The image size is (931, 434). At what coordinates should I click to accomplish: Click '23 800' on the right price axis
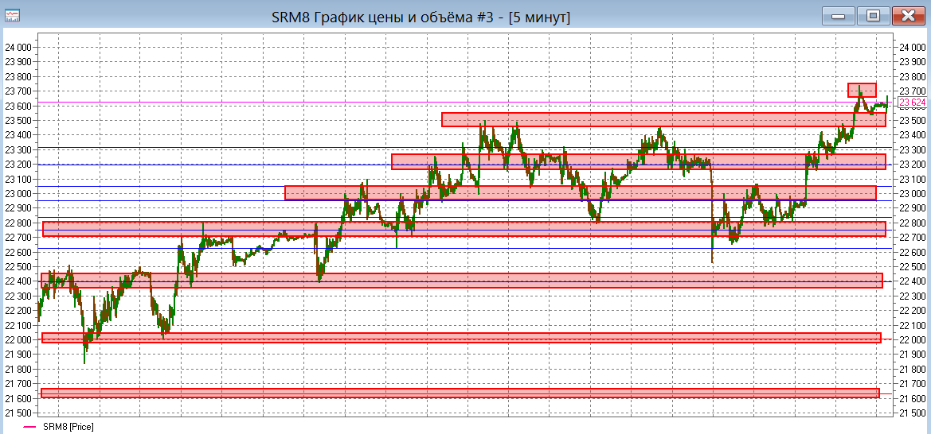913,76
